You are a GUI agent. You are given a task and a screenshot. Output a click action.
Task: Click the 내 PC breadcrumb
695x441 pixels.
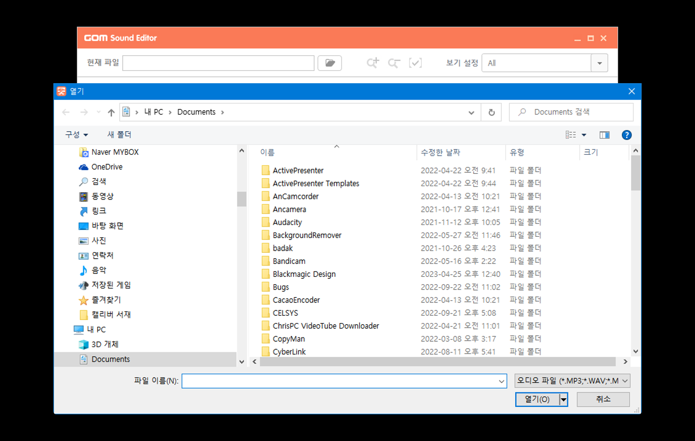click(x=154, y=112)
